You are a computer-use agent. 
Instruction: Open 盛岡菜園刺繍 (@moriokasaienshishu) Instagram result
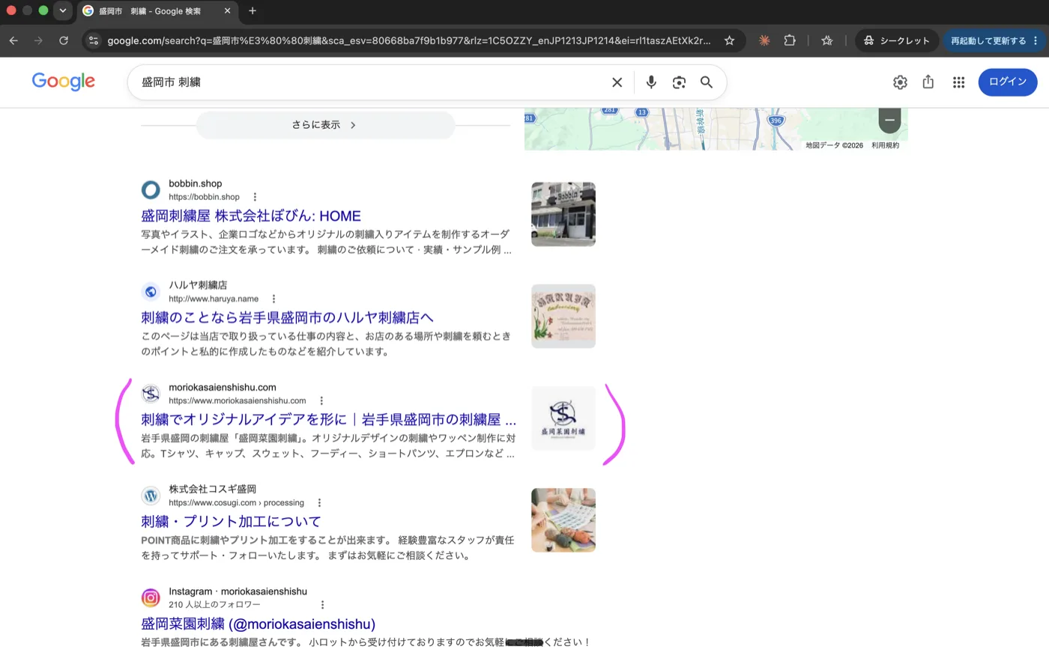tap(259, 624)
